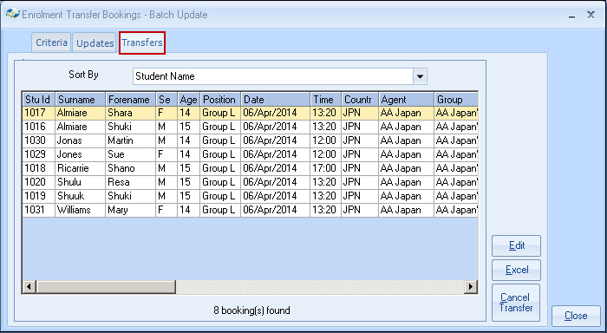The width and height of the screenshot is (607, 333).
Task: Open the Updates tab
Action: [95, 43]
